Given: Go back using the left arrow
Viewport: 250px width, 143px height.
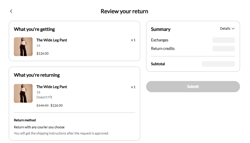Looking at the screenshot, I should coord(11,11).
